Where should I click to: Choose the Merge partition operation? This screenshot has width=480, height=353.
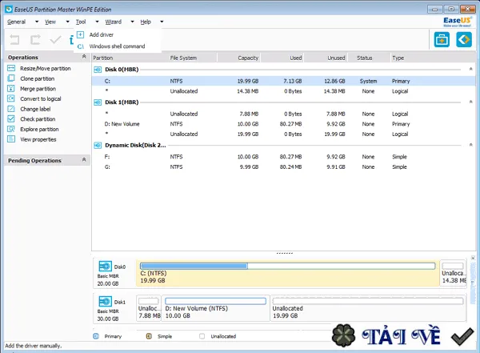[x=38, y=89]
